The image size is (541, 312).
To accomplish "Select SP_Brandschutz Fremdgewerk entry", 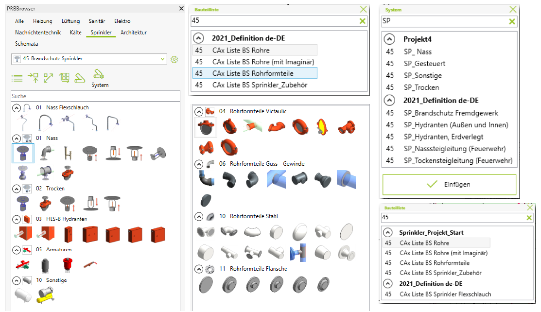I will coord(451,113).
